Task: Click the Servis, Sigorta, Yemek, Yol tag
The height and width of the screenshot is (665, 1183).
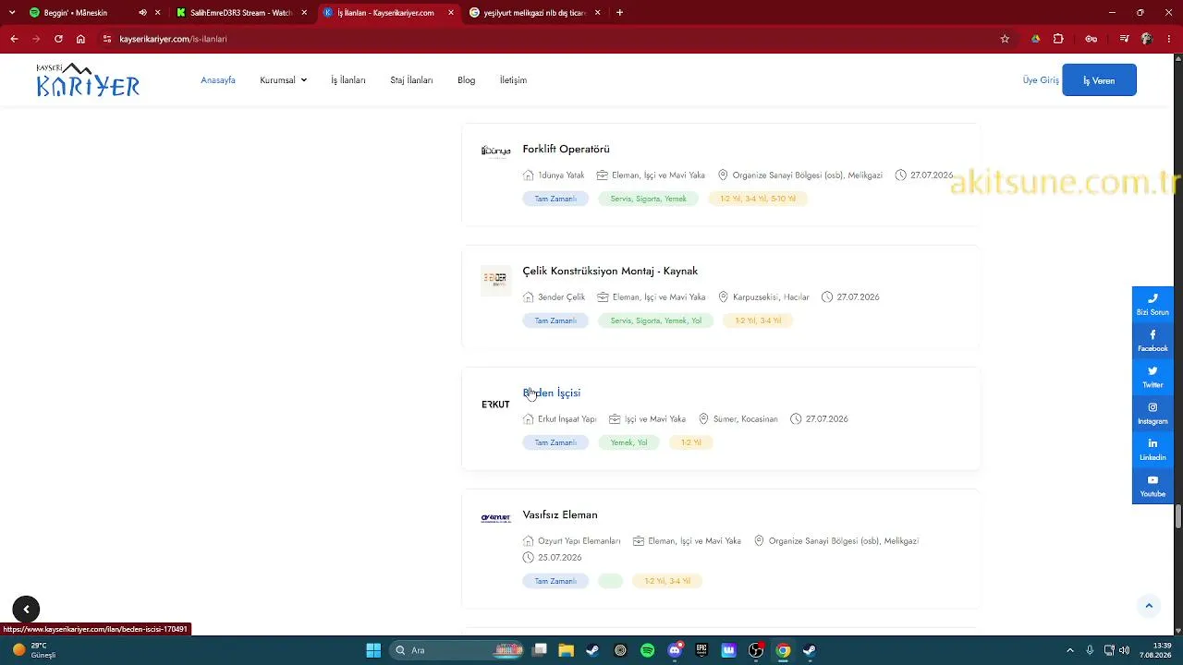Action: pos(655,320)
